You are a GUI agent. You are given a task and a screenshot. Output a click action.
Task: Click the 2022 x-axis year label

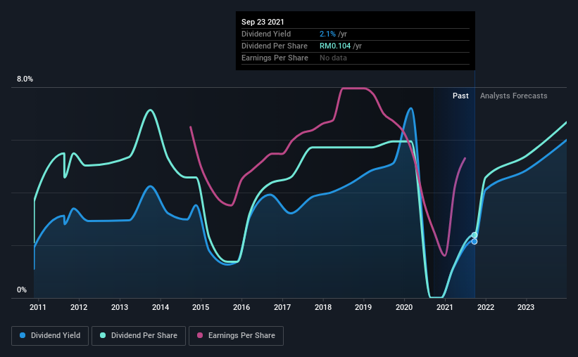pos(486,307)
